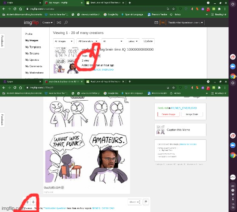Downvote the meme with the down arrow
237x212 pixels.
click(33, 202)
